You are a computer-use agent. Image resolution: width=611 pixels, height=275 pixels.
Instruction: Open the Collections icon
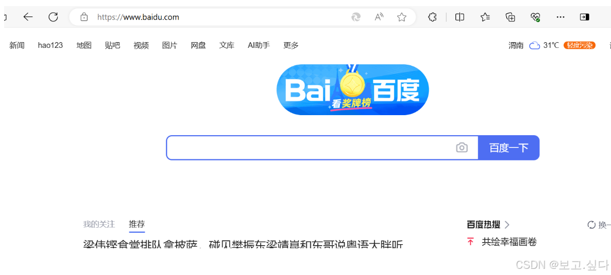(x=511, y=17)
